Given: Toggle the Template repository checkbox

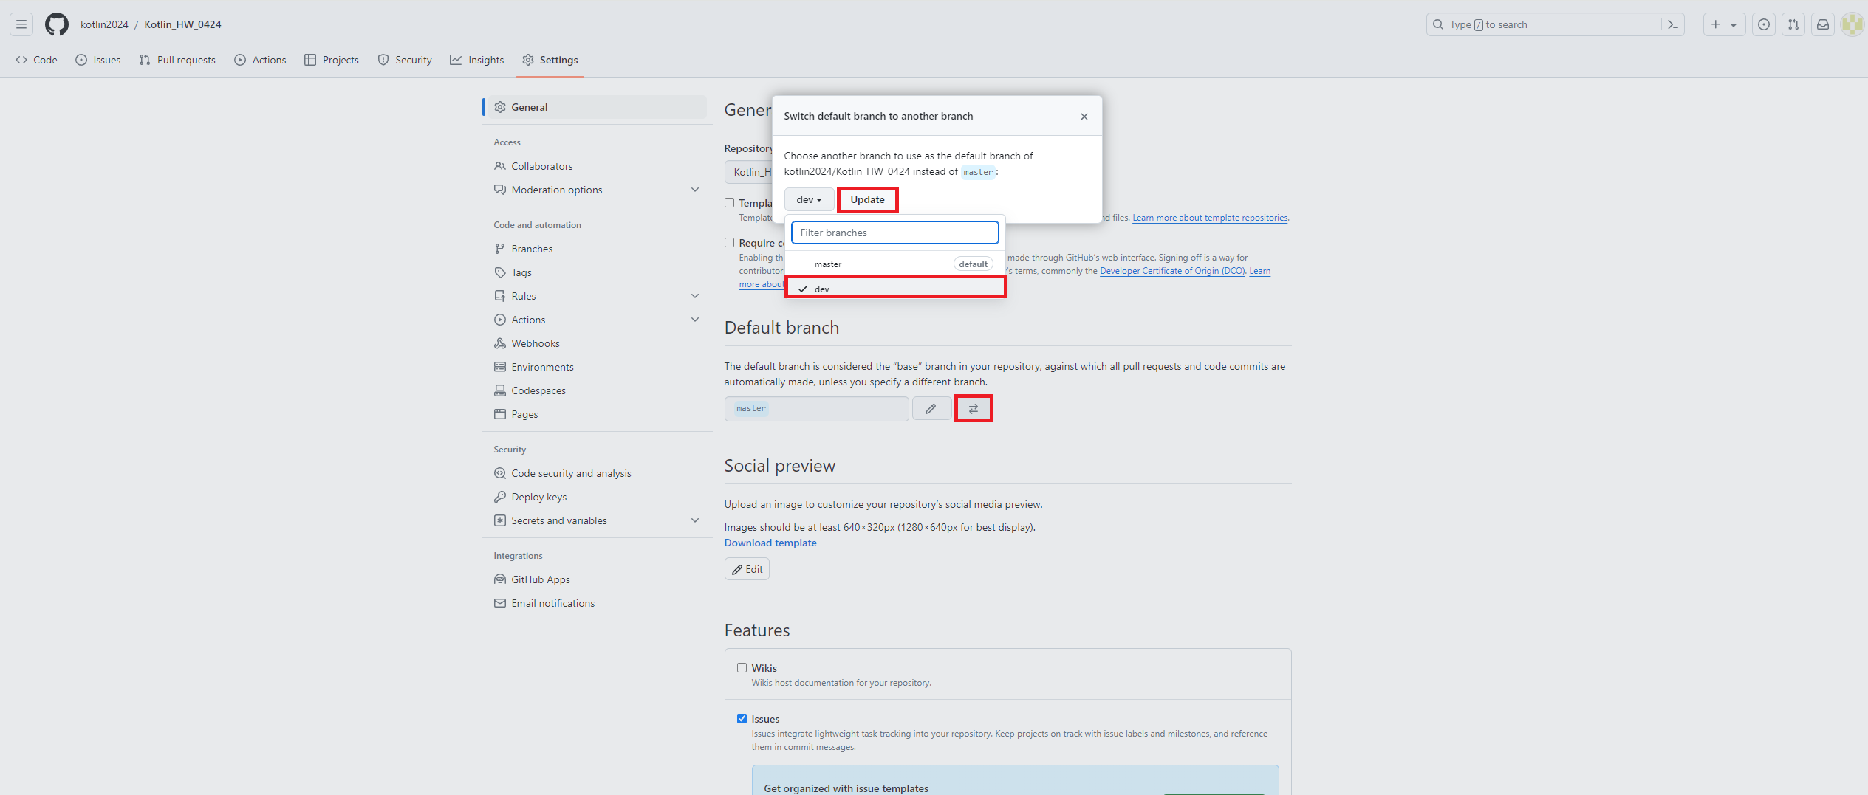Looking at the screenshot, I should tap(729, 203).
